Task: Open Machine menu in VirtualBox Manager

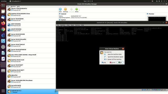Action: pos(13,7)
